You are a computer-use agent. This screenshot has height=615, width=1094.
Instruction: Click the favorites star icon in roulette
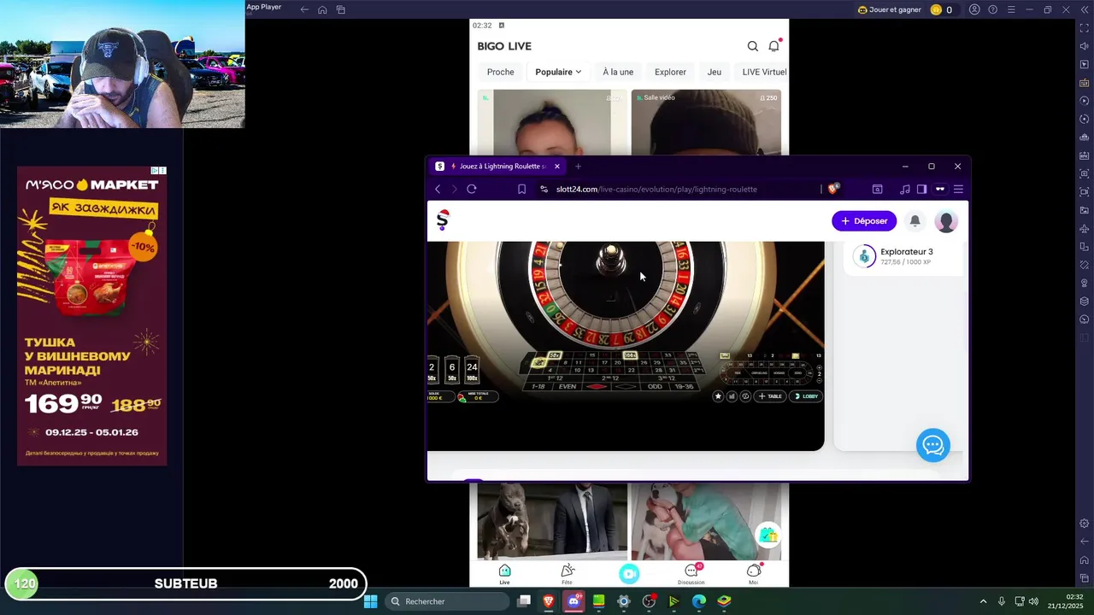[718, 396]
